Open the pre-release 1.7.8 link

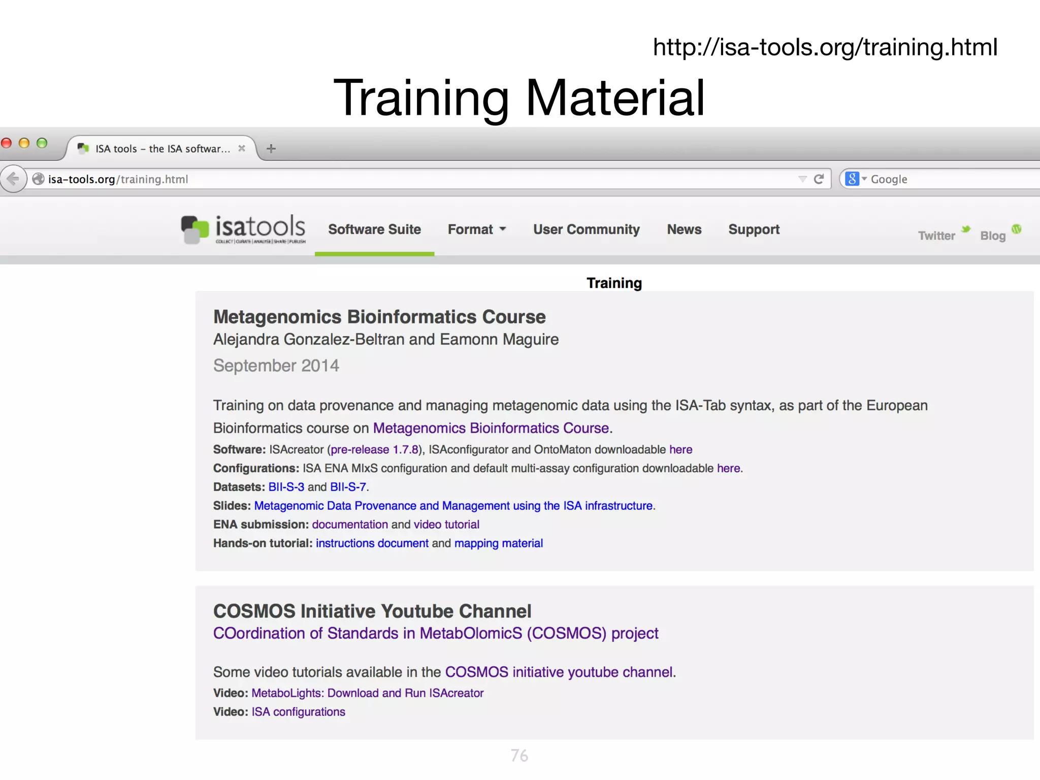click(x=375, y=449)
